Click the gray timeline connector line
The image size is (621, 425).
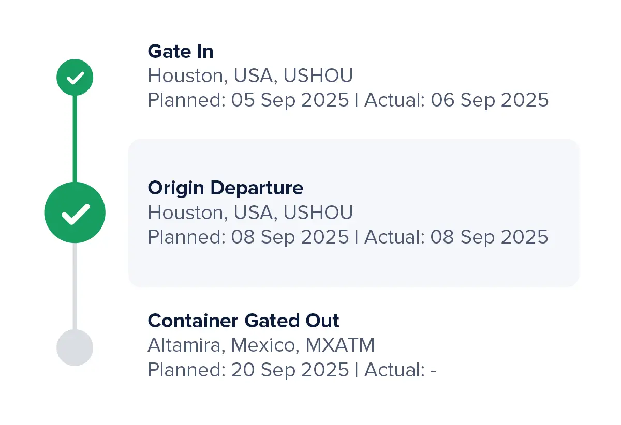coord(75,284)
